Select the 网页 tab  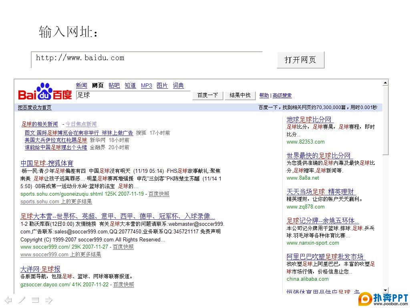pyautogui.click(x=98, y=85)
